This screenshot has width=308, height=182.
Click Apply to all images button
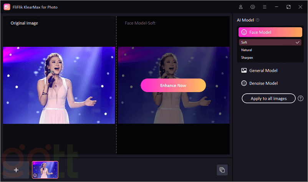click(x=268, y=98)
